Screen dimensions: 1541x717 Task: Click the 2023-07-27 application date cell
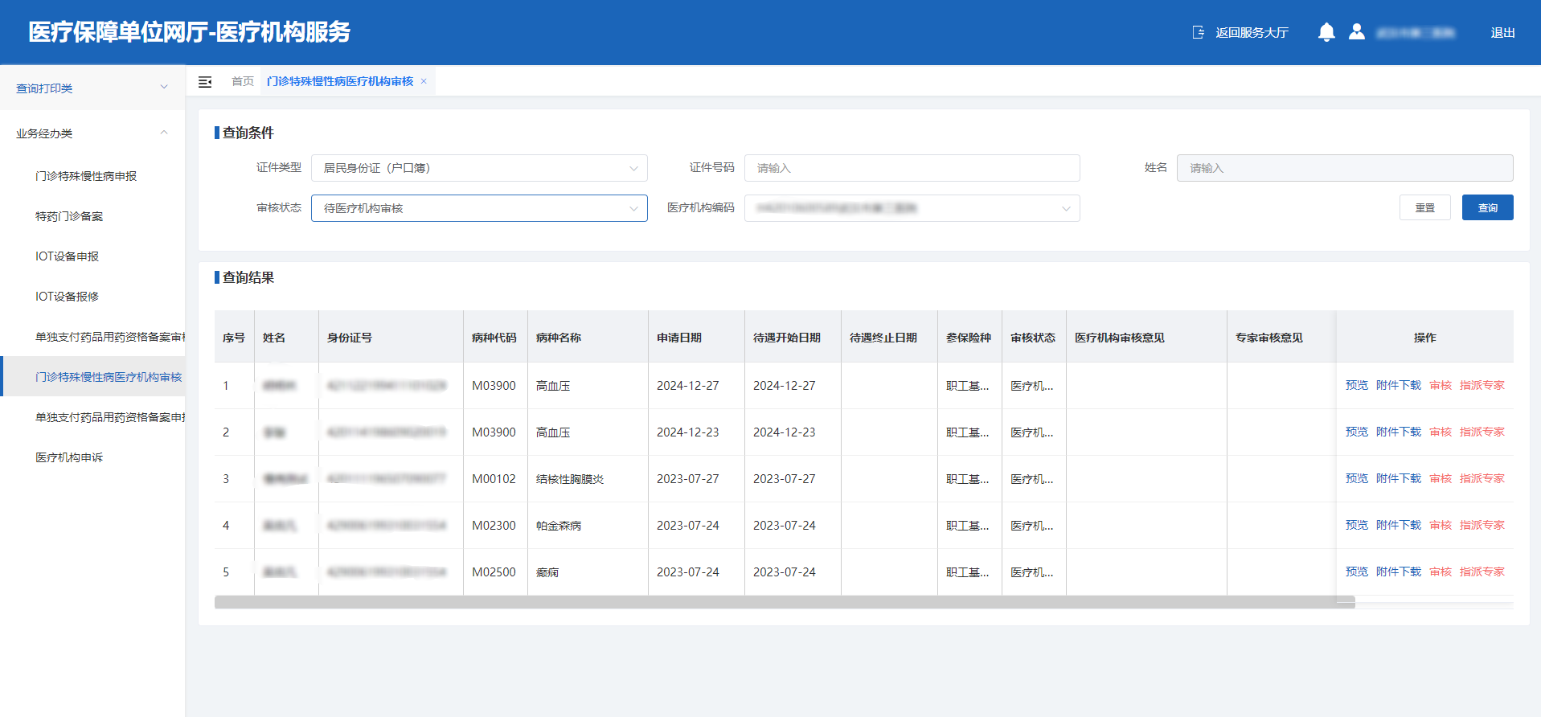pos(688,479)
